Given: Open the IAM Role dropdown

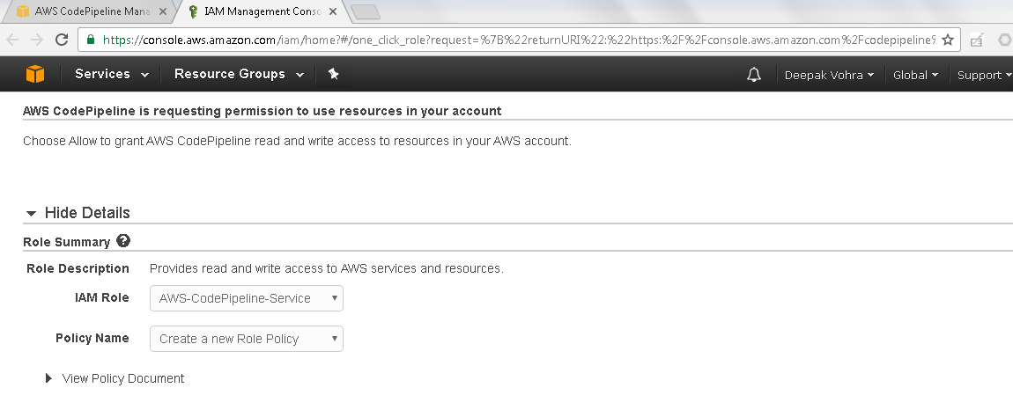Looking at the screenshot, I should coord(246,298).
